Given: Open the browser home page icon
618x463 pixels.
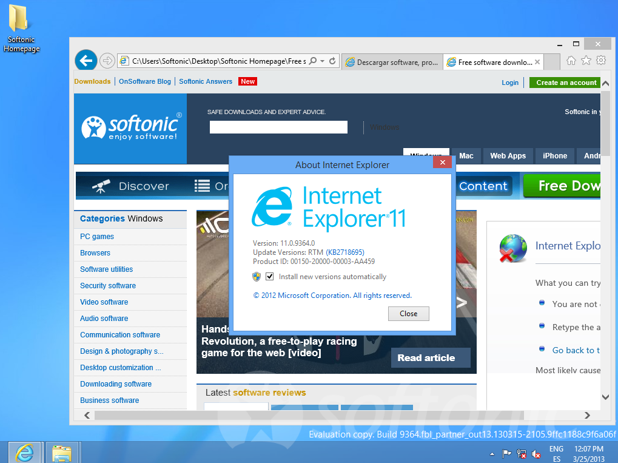Looking at the screenshot, I should tap(570, 61).
